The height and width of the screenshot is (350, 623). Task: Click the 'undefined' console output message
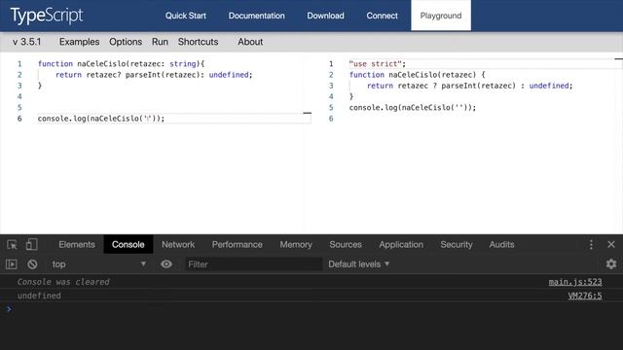[39, 296]
